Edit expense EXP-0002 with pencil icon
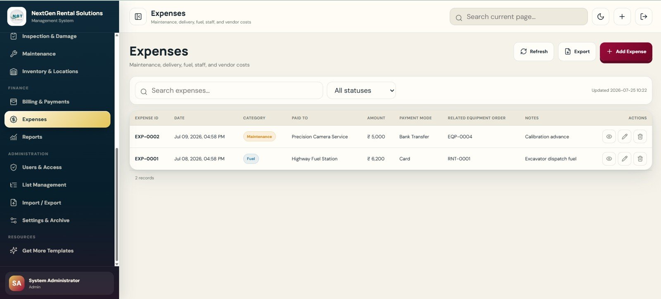This screenshot has width=661, height=299. 625,137
